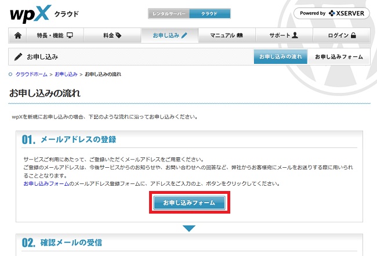The height and width of the screenshot is (256, 377).
Task: Select お申し込みフォーム sub-tab
Action: 339,57
